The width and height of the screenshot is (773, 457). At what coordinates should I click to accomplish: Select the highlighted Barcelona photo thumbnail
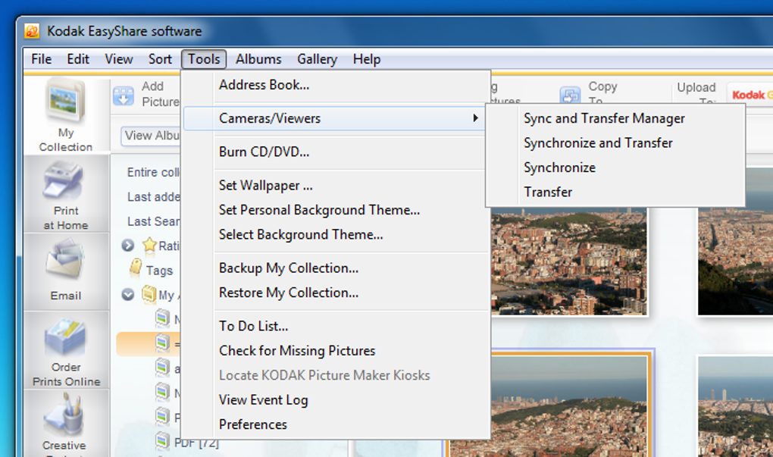pos(570,402)
